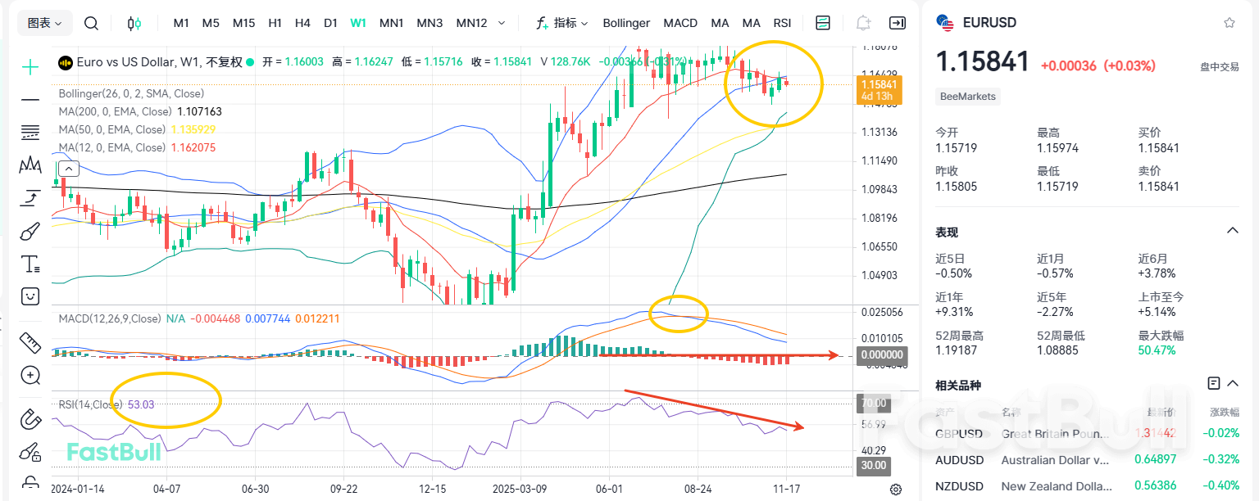Click the zoom-in magnifier tool
The height and width of the screenshot is (501, 1259).
click(30, 375)
